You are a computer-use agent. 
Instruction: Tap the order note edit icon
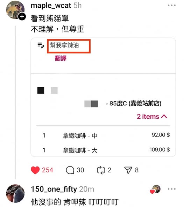click(41, 45)
